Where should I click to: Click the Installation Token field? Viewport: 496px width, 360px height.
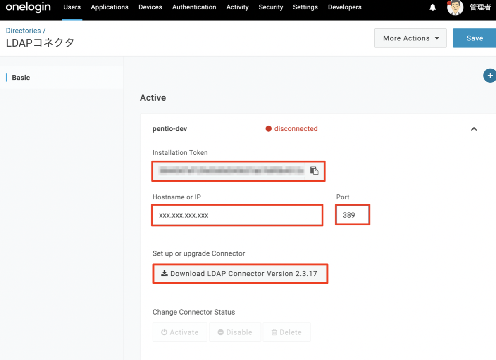click(x=229, y=171)
